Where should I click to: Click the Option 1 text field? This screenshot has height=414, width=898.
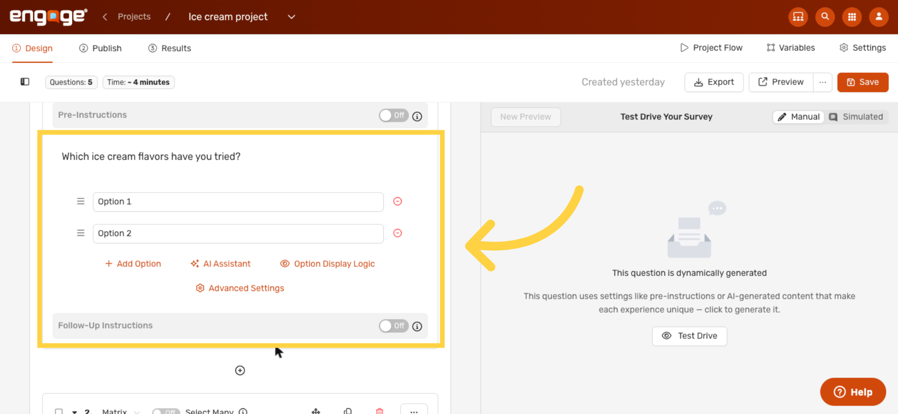pos(238,202)
